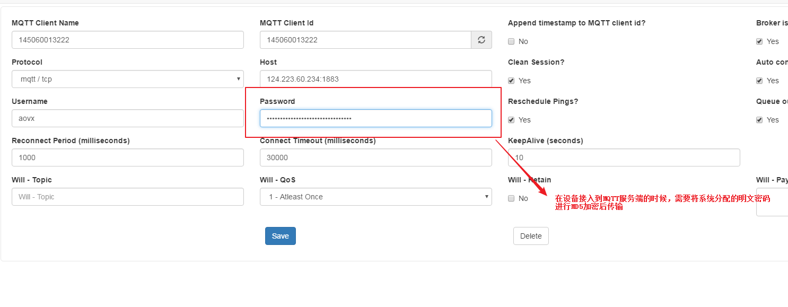Click into the MQTT Client Id field
Viewport: 788px width, 307px height.
pos(365,40)
